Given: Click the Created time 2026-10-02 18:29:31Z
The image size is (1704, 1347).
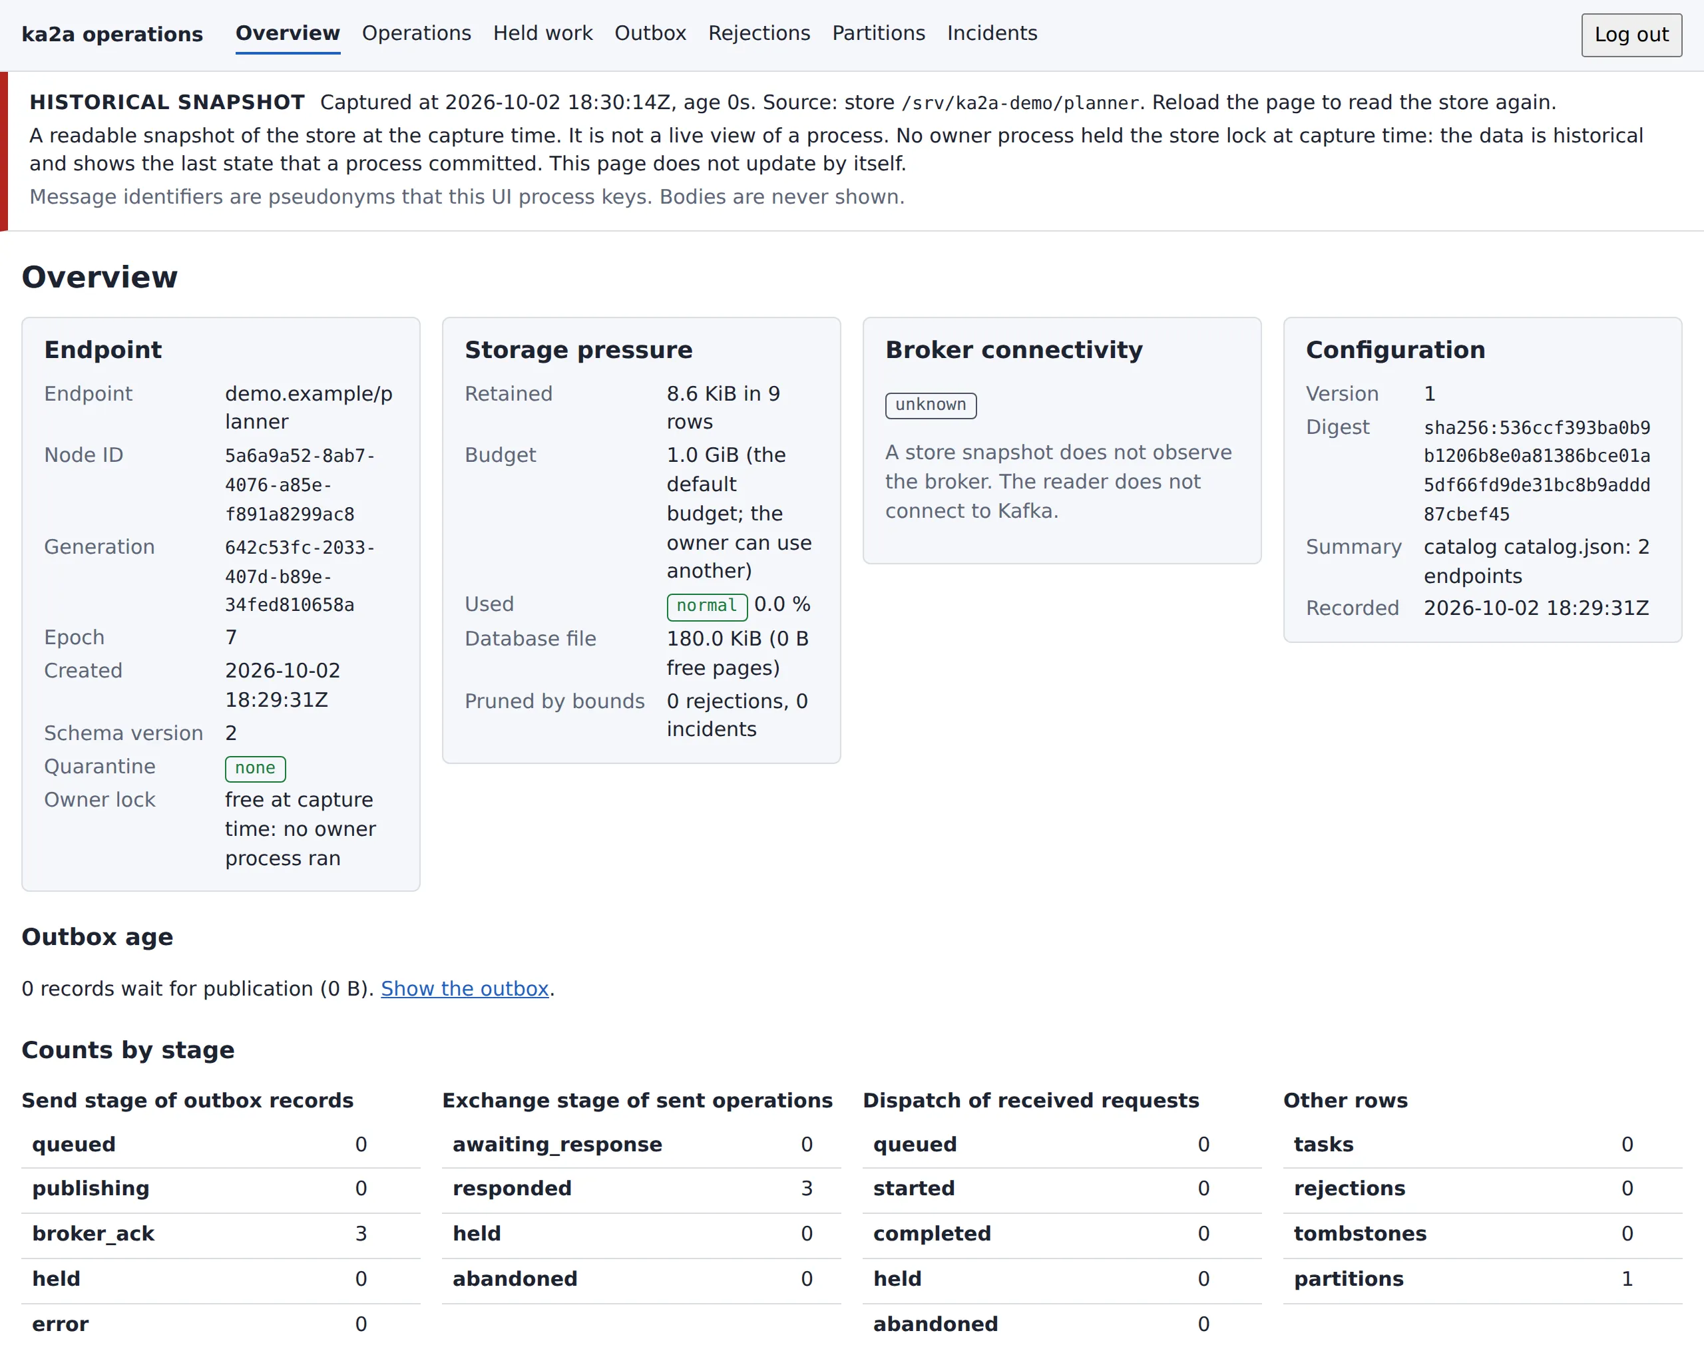Looking at the screenshot, I should tap(282, 685).
